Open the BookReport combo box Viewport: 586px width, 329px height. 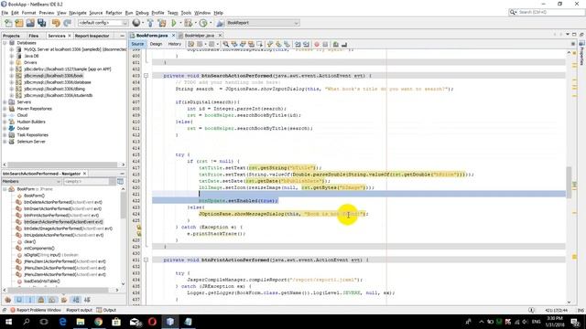[x=263, y=23]
